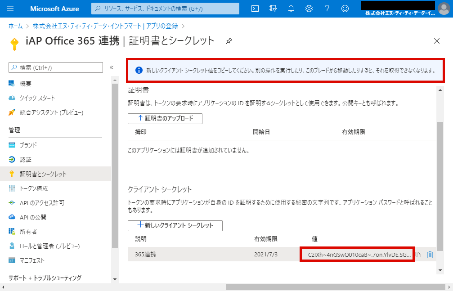Image resolution: width=453 pixels, height=291 pixels.
Task: Click the 認証 sidebar icon
Action: [12, 160]
